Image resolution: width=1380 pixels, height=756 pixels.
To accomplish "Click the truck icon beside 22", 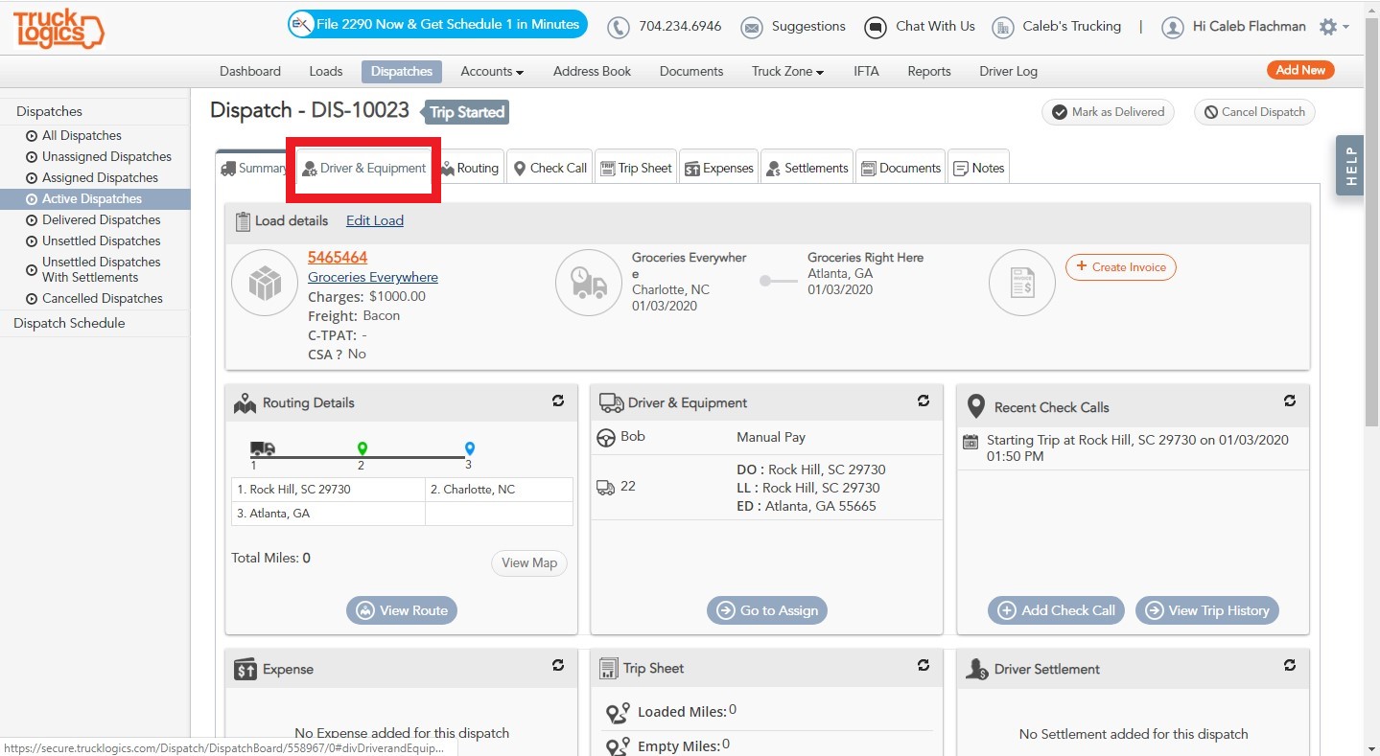I will click(x=606, y=488).
